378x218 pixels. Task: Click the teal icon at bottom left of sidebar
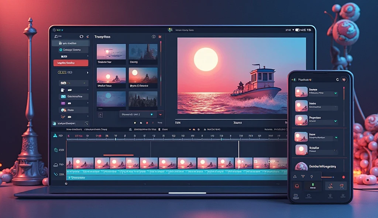[x=54, y=123]
